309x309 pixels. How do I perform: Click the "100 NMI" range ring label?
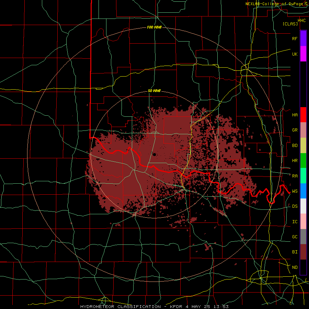click(x=154, y=27)
